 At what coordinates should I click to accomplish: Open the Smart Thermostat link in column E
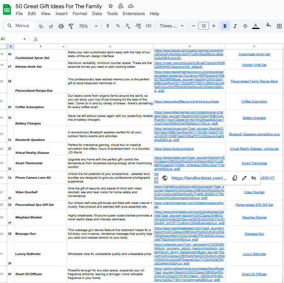pos(254,163)
